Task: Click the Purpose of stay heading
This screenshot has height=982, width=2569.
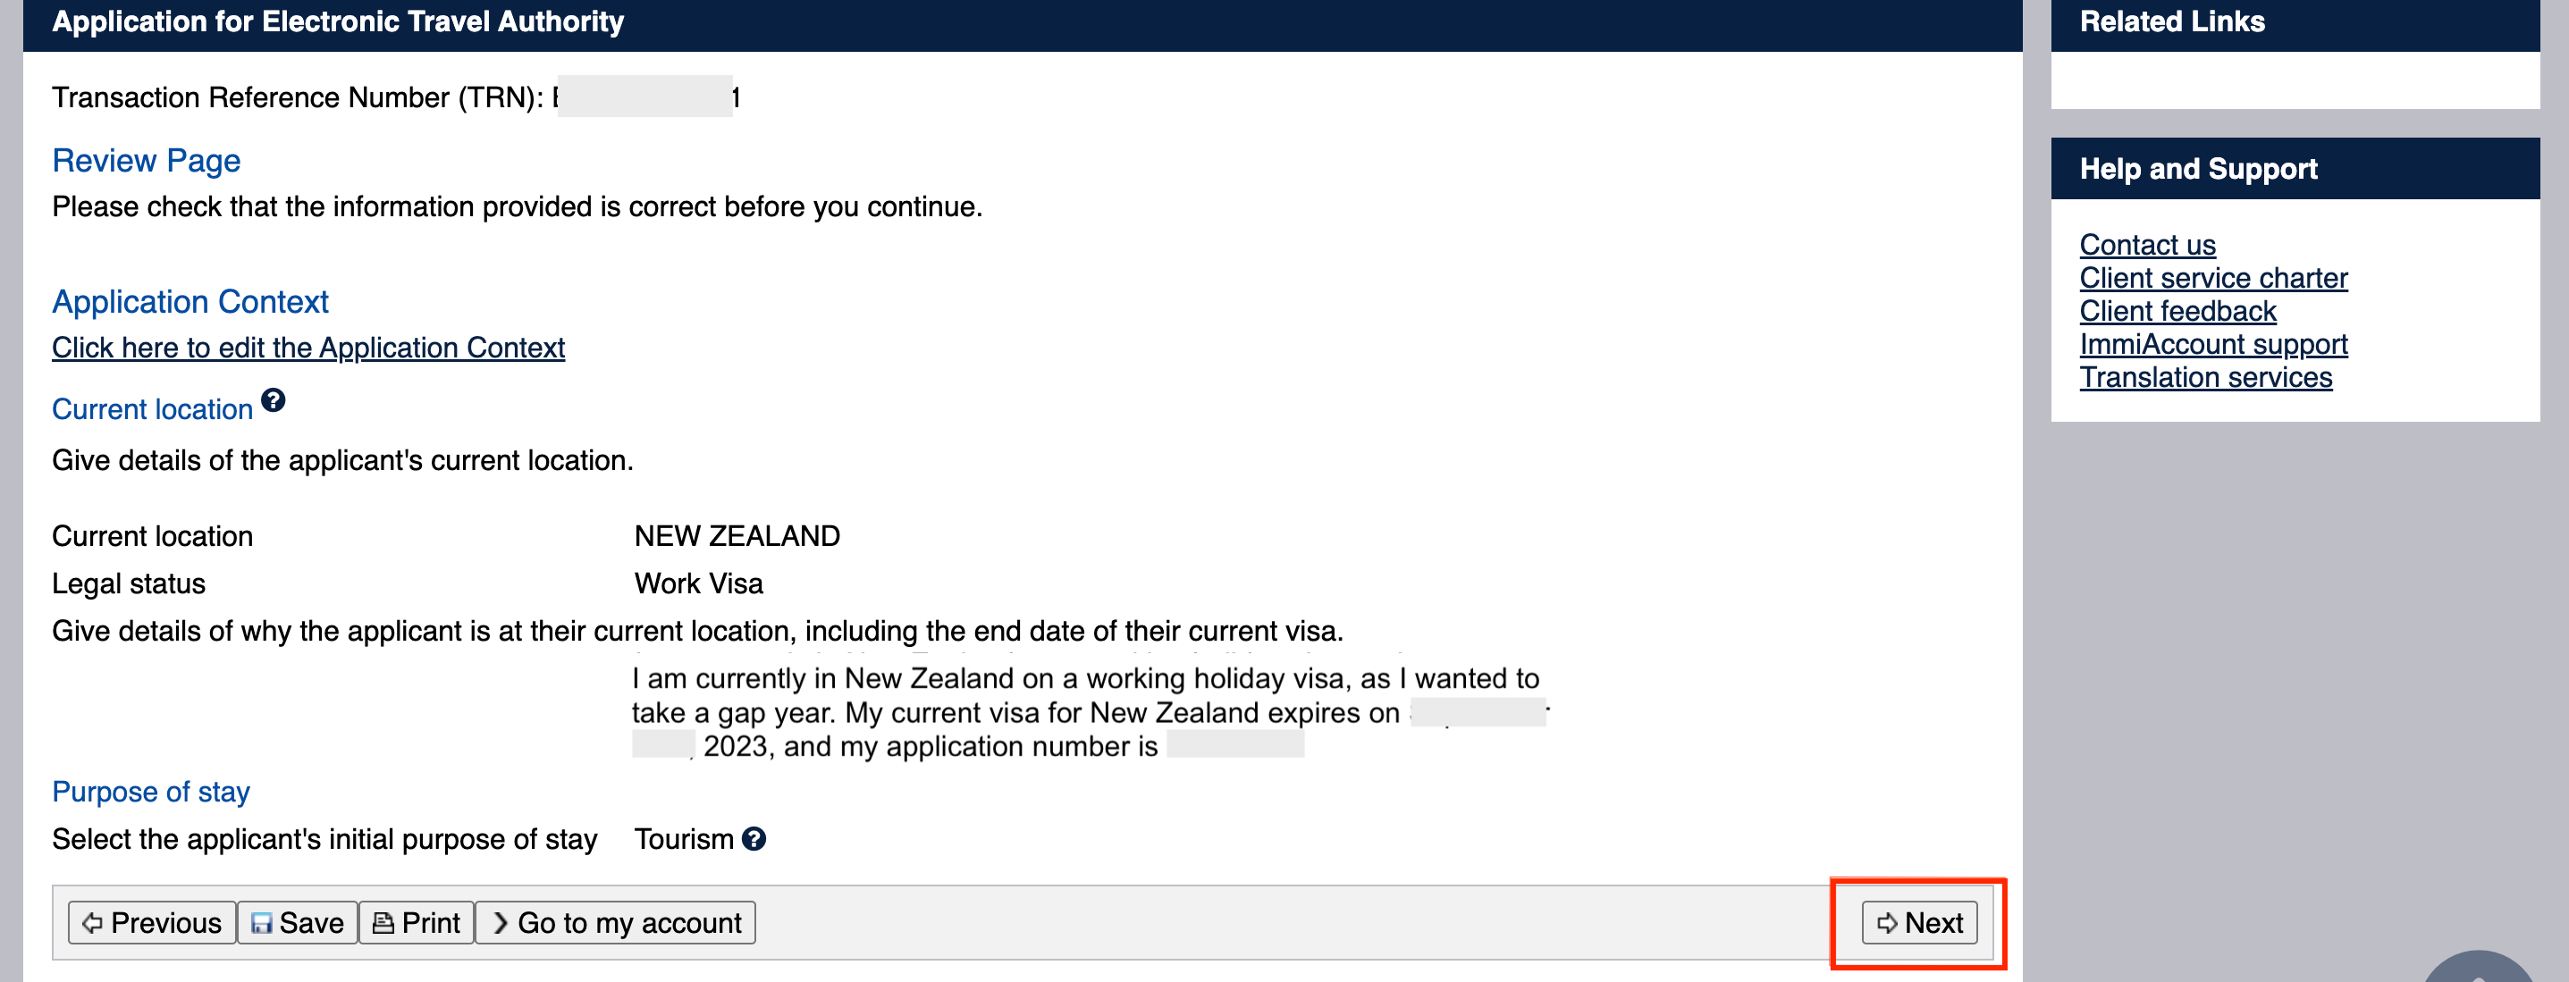Action: tap(150, 792)
